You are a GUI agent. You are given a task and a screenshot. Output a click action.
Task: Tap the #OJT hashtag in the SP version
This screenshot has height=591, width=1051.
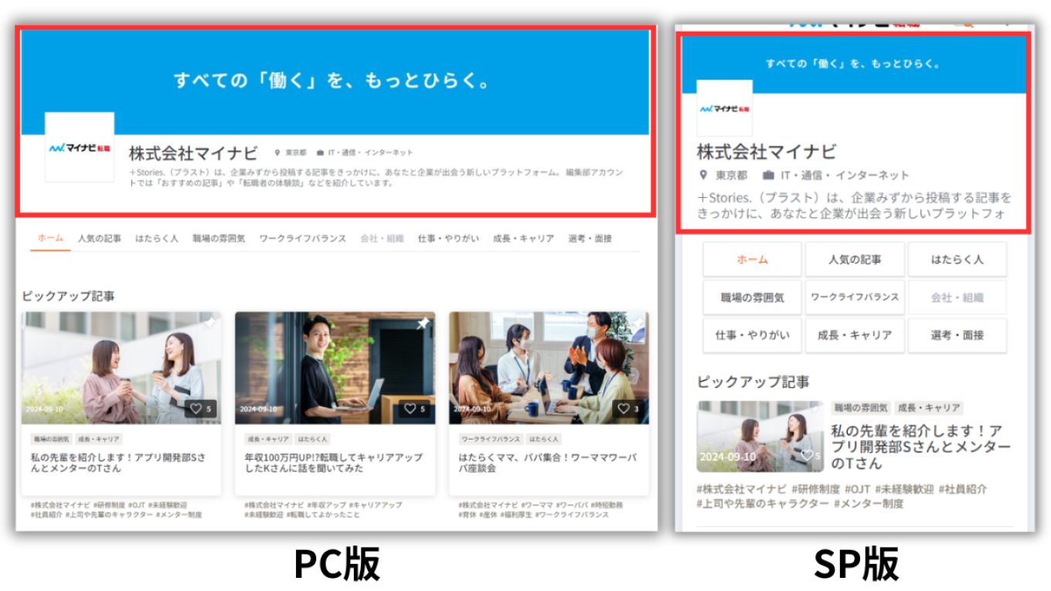(858, 489)
